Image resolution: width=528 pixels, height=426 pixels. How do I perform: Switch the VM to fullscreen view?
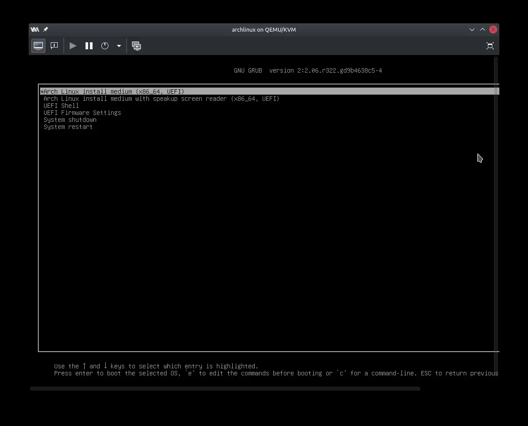pyautogui.click(x=490, y=46)
